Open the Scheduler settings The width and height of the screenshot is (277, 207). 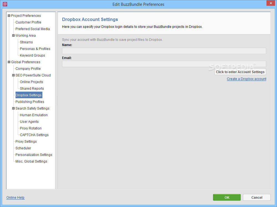coord(23,148)
